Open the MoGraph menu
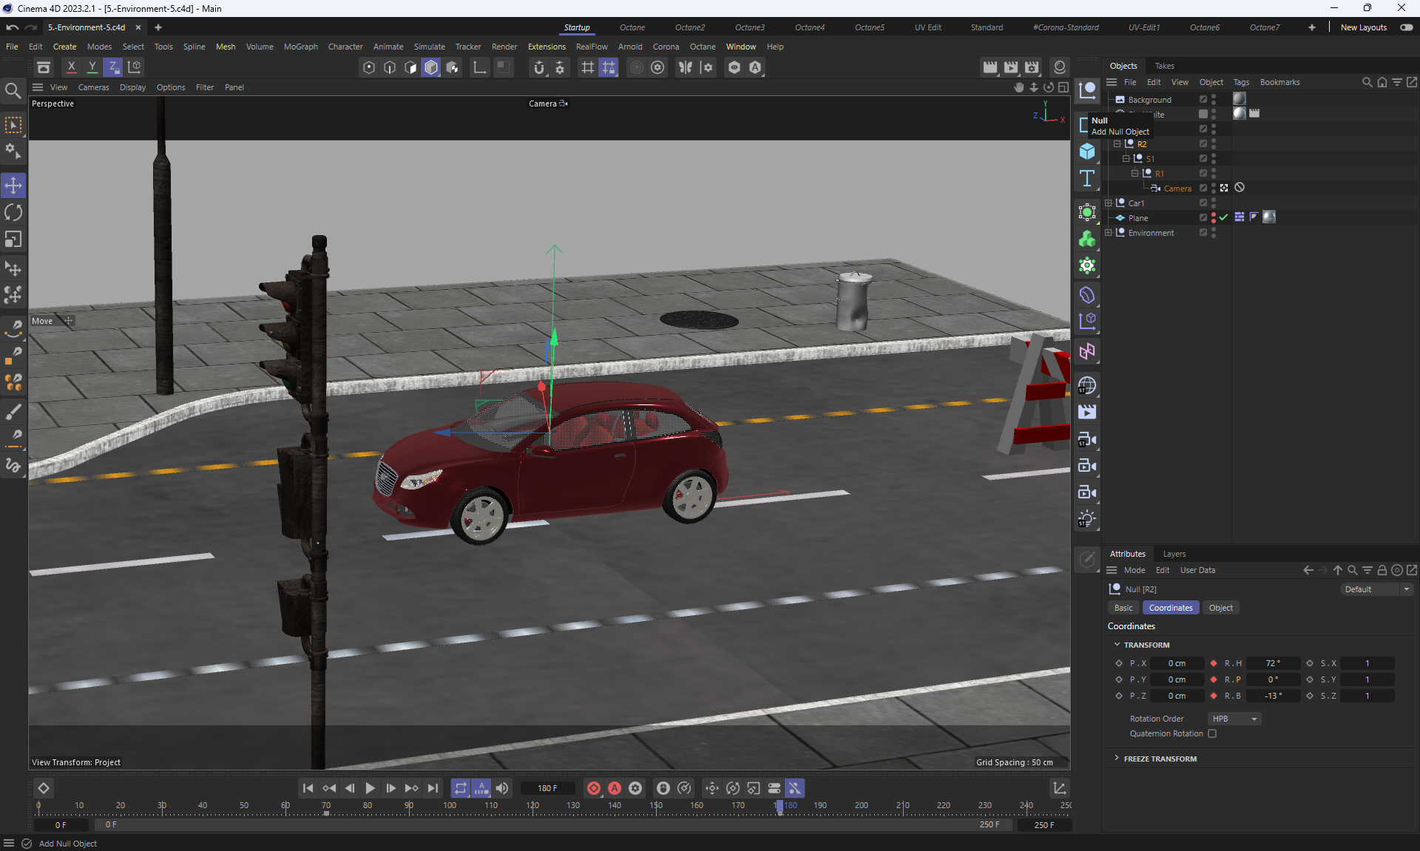1420x851 pixels. (300, 47)
